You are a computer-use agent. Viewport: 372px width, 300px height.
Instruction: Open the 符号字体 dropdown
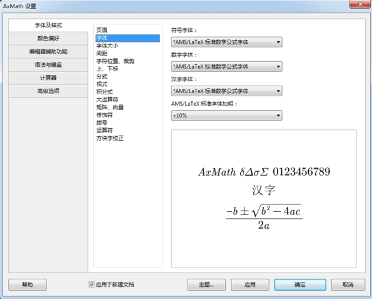(226, 42)
